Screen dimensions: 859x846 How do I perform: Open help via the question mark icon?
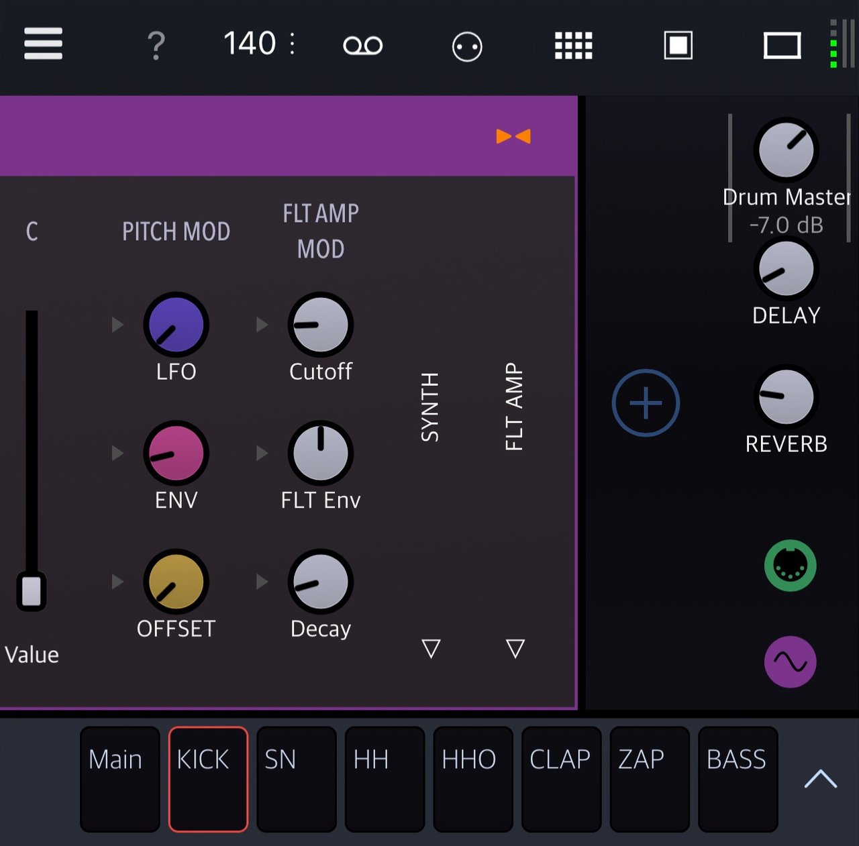tap(156, 46)
